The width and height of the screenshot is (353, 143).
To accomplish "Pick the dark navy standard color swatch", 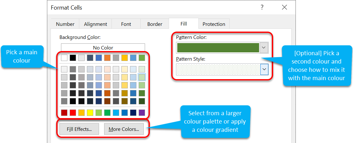I will tap(133, 112).
